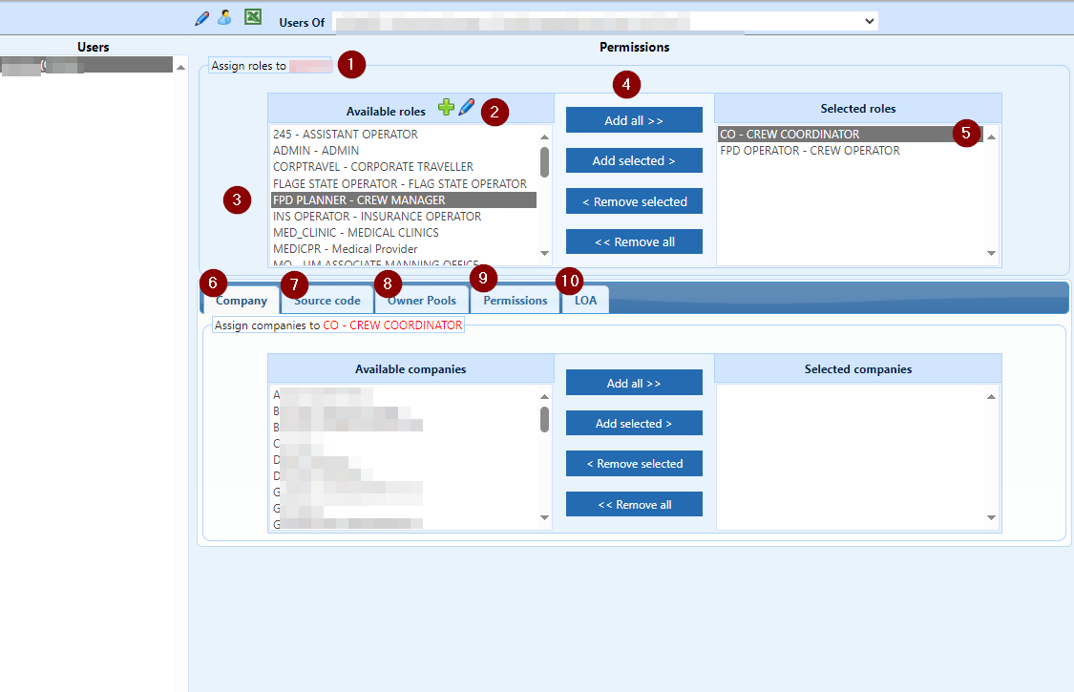Click the Excel export icon
This screenshot has width=1074, height=692.
click(253, 17)
